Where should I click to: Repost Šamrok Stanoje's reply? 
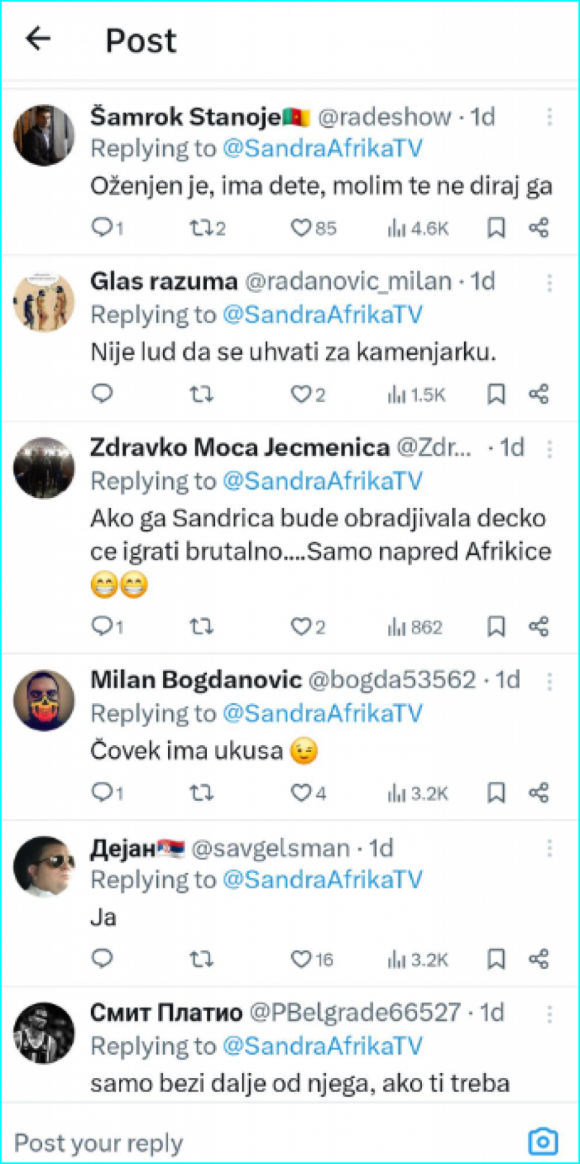tap(200, 227)
